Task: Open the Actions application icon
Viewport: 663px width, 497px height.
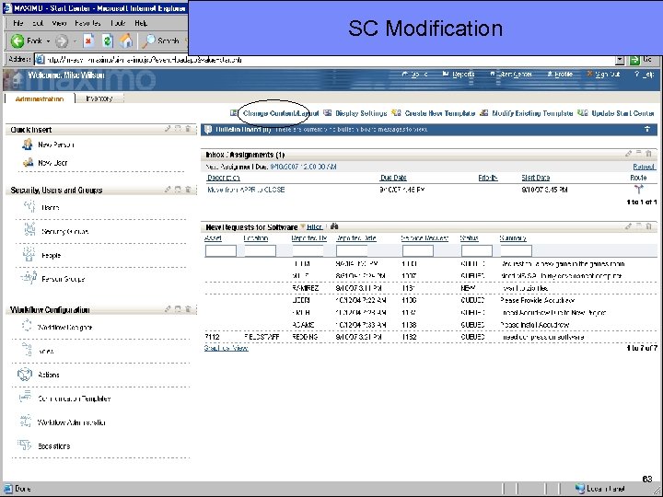Action: click(x=25, y=374)
